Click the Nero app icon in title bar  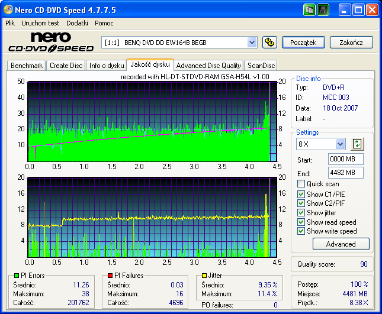9,10
